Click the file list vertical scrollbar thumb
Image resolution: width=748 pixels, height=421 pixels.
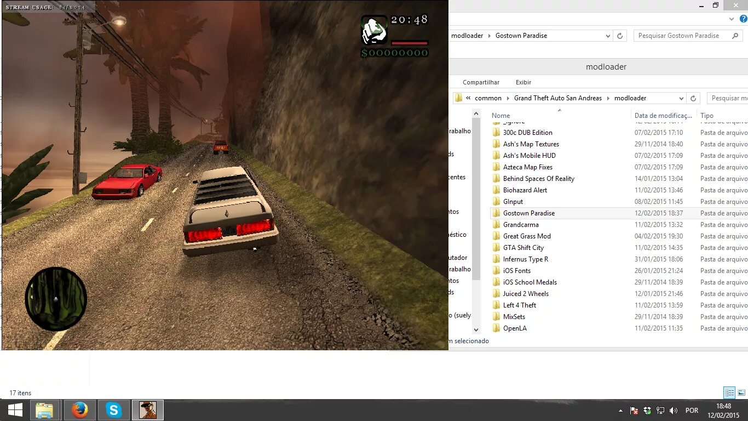point(476,200)
